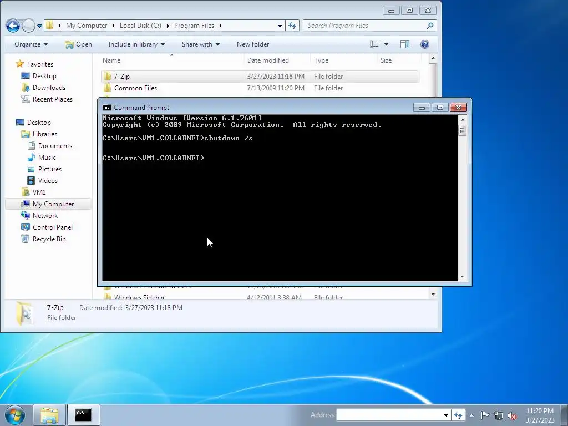Sort by the Size column header

click(x=399, y=60)
